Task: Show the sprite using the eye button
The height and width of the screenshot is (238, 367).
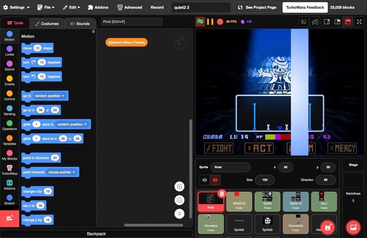Action: tap(205, 180)
